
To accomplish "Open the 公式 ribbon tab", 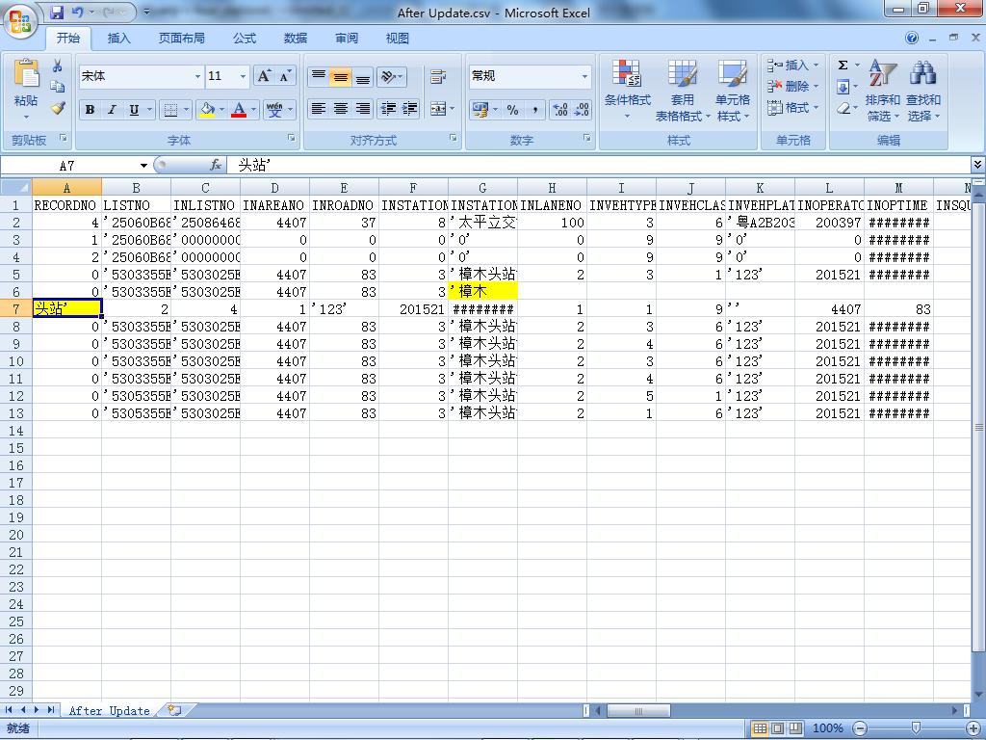I will pyautogui.click(x=245, y=39).
